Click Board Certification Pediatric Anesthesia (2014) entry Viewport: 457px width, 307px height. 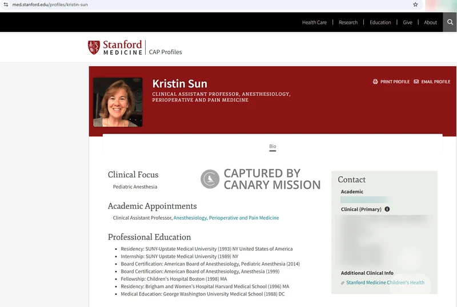[x=210, y=264]
